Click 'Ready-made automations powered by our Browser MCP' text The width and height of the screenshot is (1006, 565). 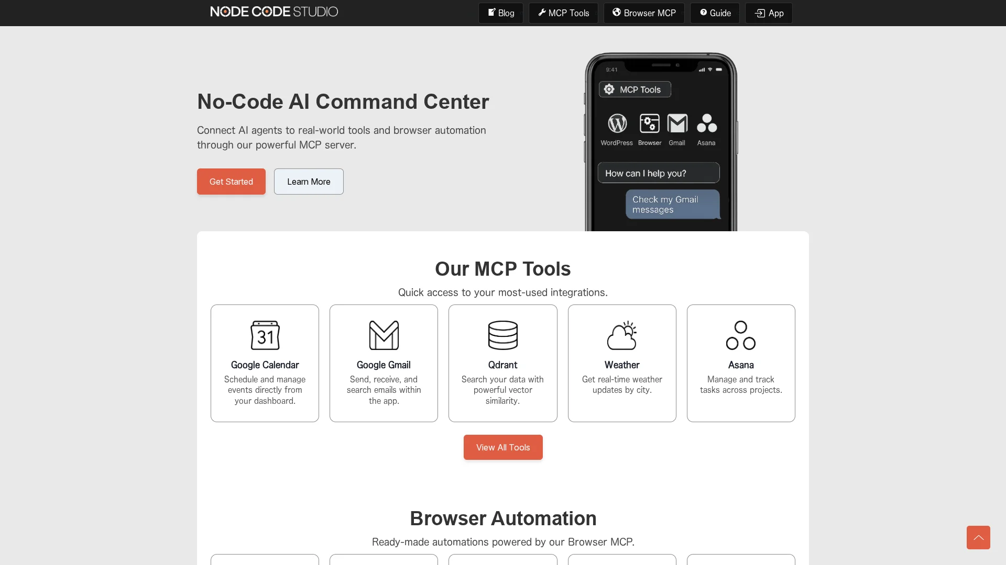tap(503, 542)
